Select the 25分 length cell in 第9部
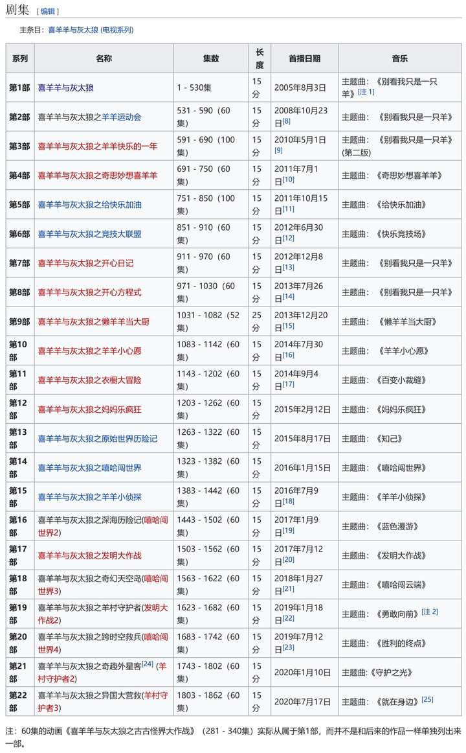The width and height of the screenshot is (466, 753). click(260, 322)
